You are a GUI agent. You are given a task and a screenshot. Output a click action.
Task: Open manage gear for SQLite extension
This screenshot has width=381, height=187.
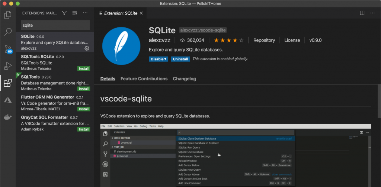click(87, 49)
